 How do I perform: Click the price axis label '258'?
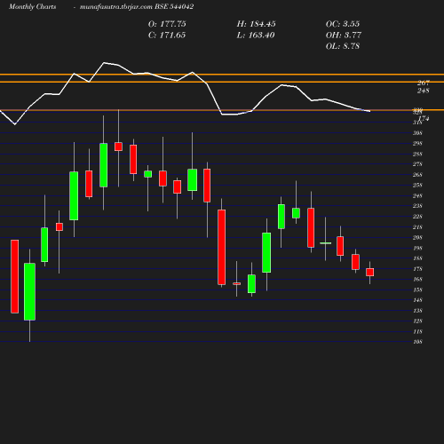point(417,186)
